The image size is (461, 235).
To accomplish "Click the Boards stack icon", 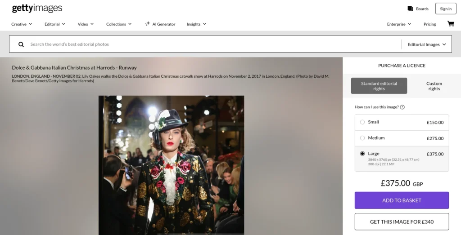I will click(410, 9).
